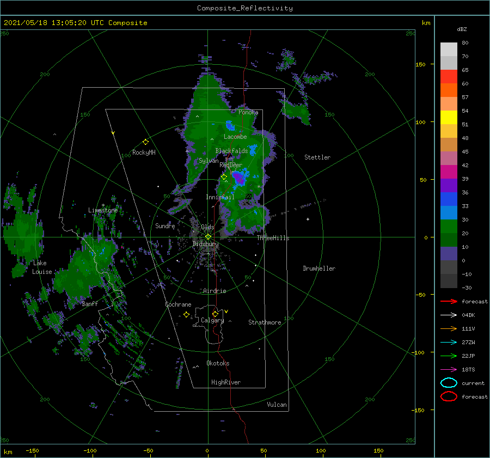Click the Stettler map label

tap(317, 157)
